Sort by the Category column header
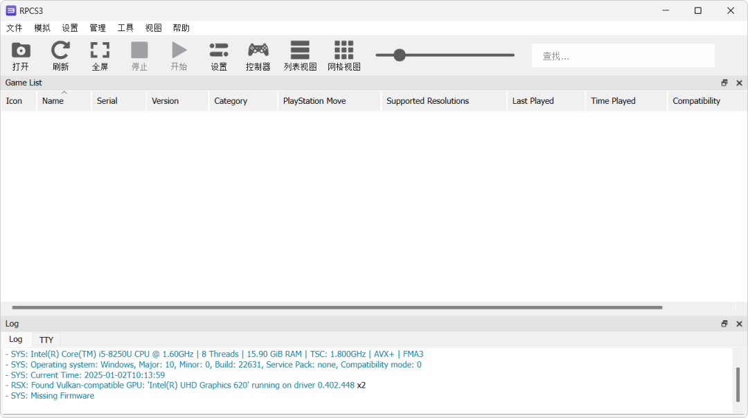The image size is (748, 418). click(x=243, y=101)
